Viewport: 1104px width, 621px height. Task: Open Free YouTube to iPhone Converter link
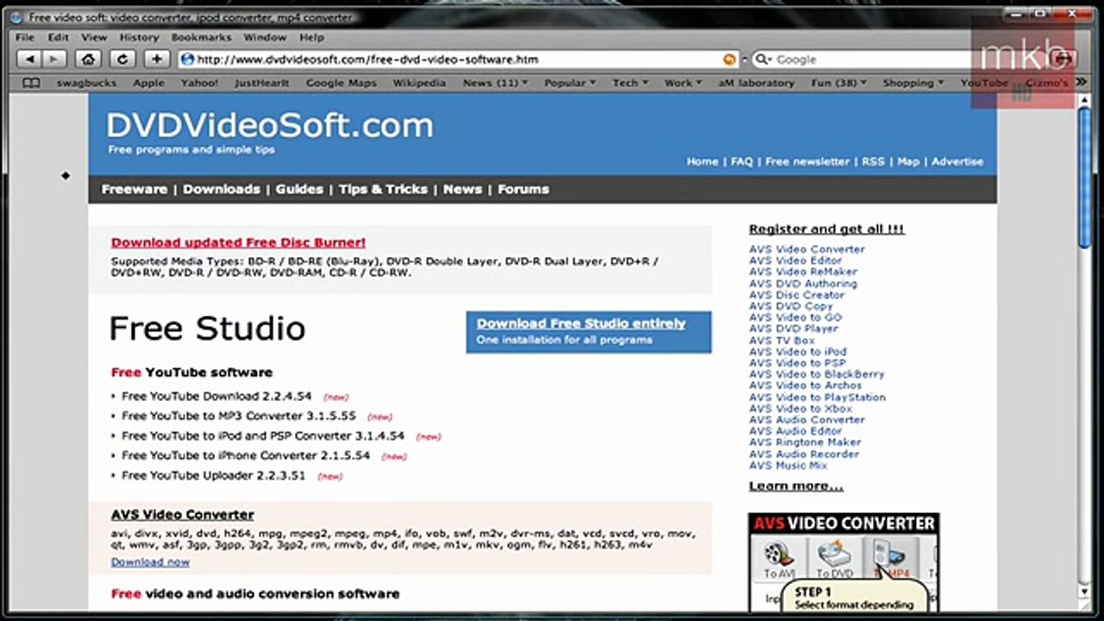[x=246, y=455]
